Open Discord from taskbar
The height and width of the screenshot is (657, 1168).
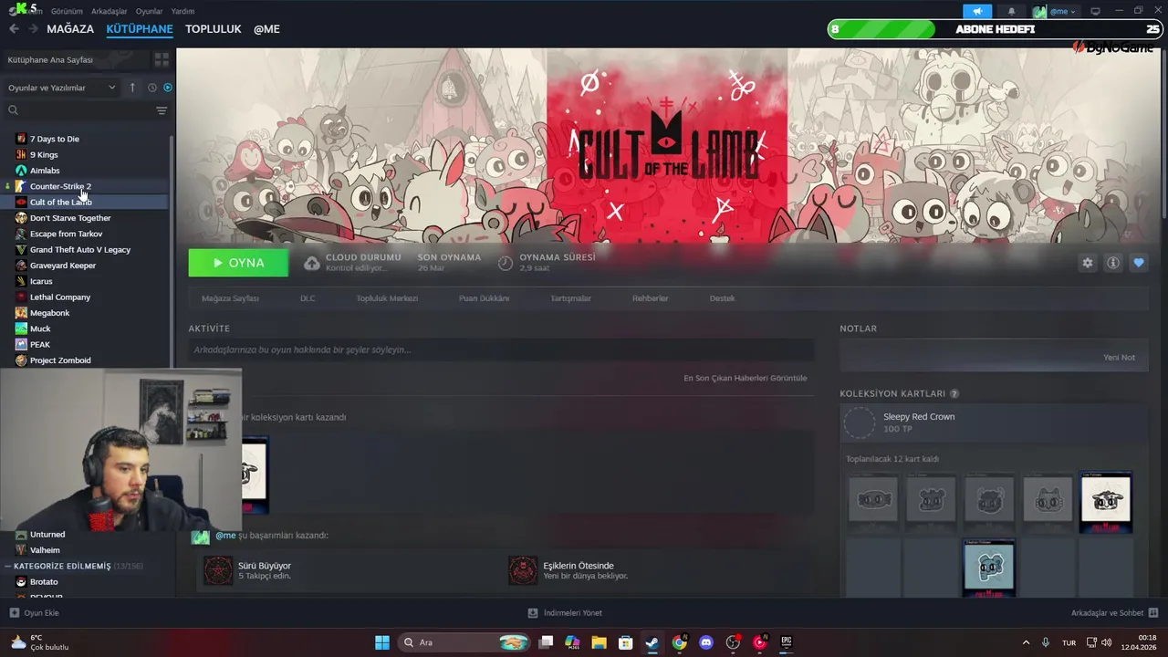pos(705,642)
